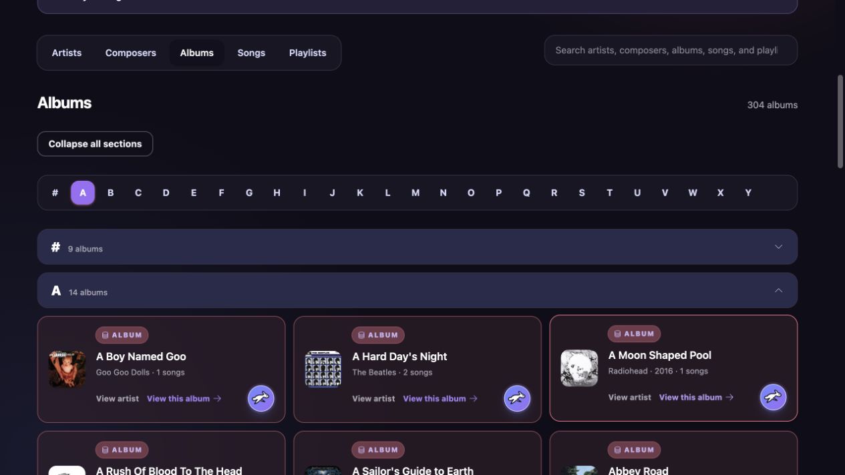The height and width of the screenshot is (475, 845).
Task: Jump to letter G albums
Action: pos(249,193)
